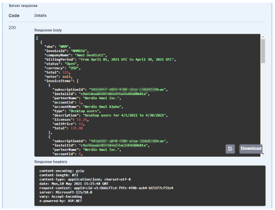This screenshot has height=210, width=275.
Task: Click the notes null value
Action: click(x=67, y=77)
